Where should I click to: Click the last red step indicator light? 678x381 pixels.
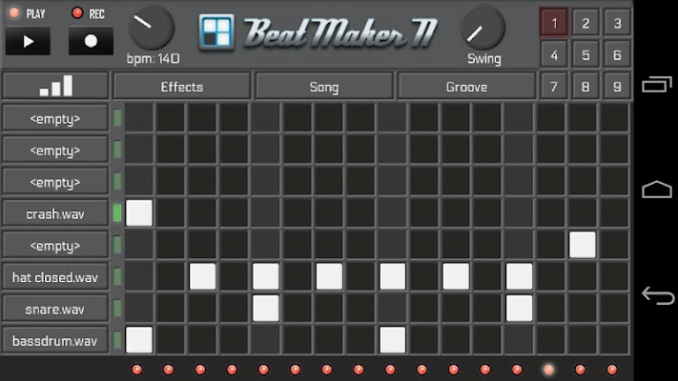[x=612, y=370]
